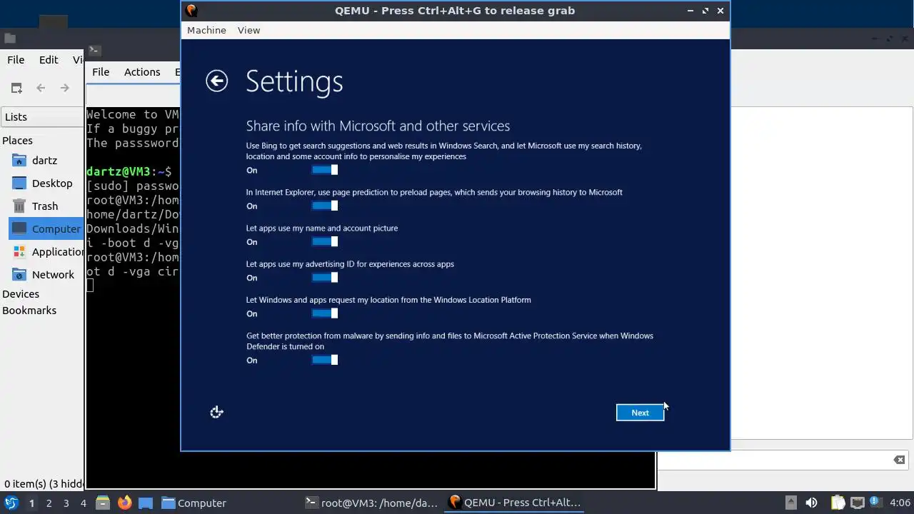Open the QEMU Machine menu
914x514 pixels.
coord(206,30)
